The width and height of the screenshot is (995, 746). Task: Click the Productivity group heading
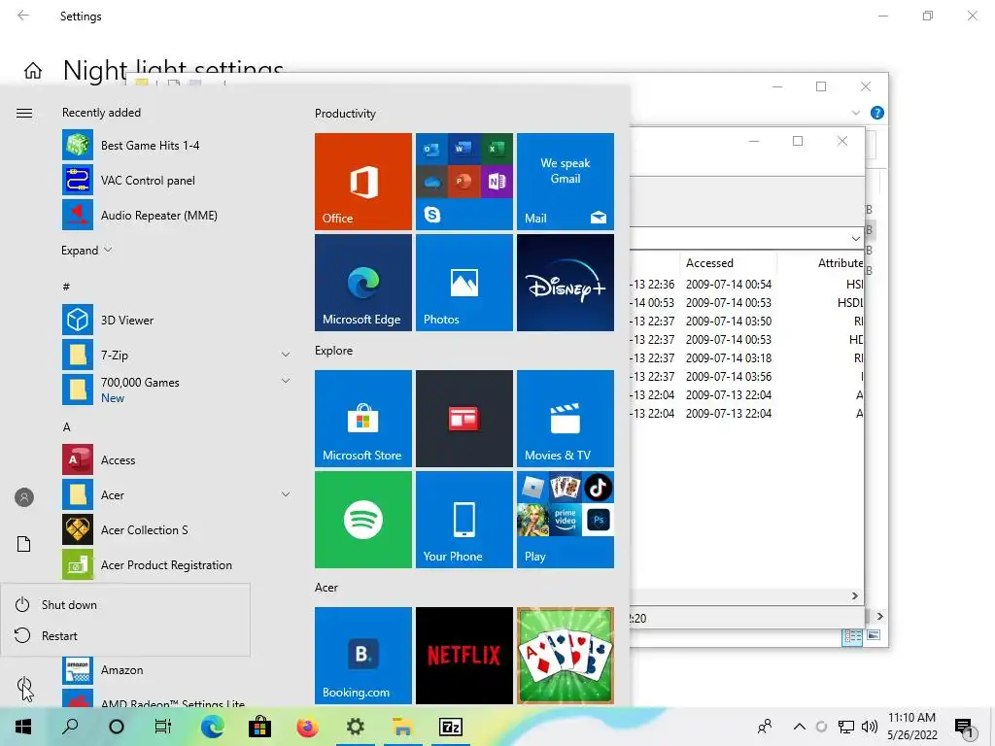pyautogui.click(x=345, y=114)
